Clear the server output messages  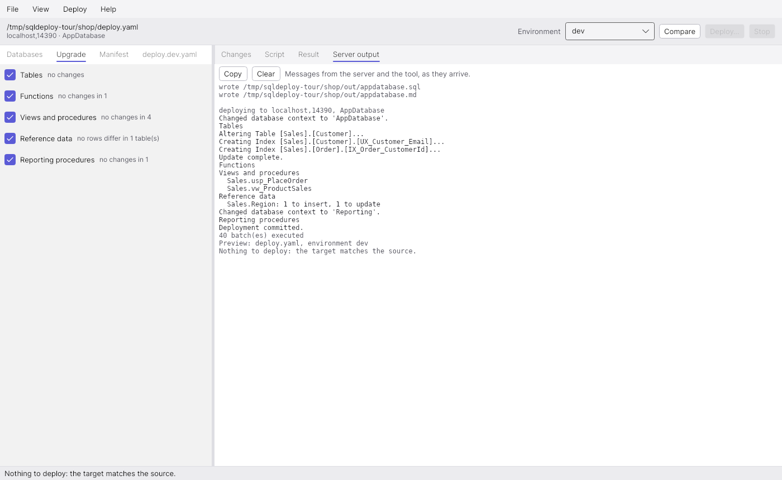(x=266, y=74)
